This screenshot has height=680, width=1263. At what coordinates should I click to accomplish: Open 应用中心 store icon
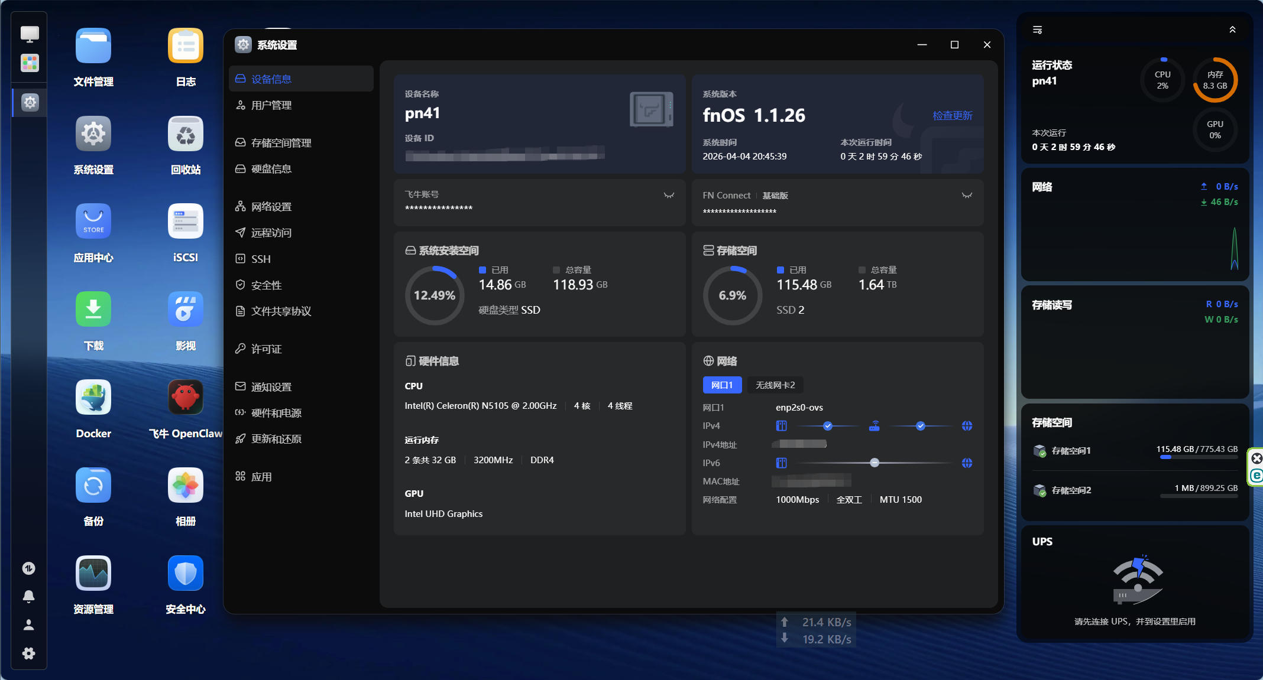click(93, 222)
